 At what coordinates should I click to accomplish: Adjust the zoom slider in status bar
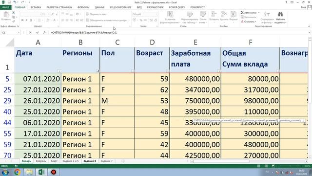290,166
